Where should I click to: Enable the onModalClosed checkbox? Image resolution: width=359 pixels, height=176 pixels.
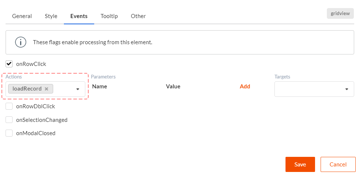click(9, 133)
